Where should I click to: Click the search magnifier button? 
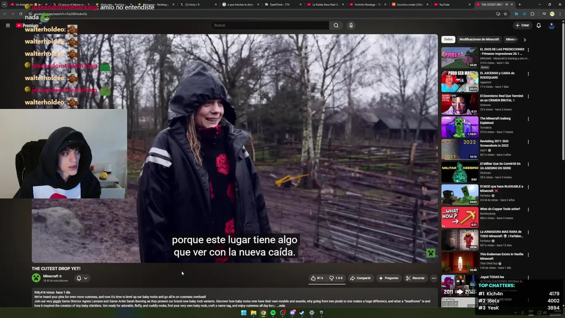(x=336, y=25)
